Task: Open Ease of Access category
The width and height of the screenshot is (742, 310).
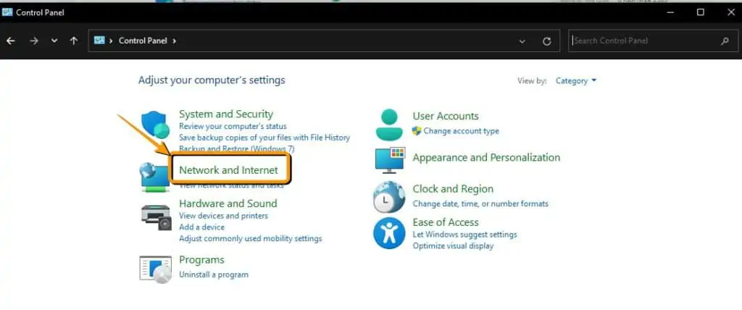Action: (446, 222)
